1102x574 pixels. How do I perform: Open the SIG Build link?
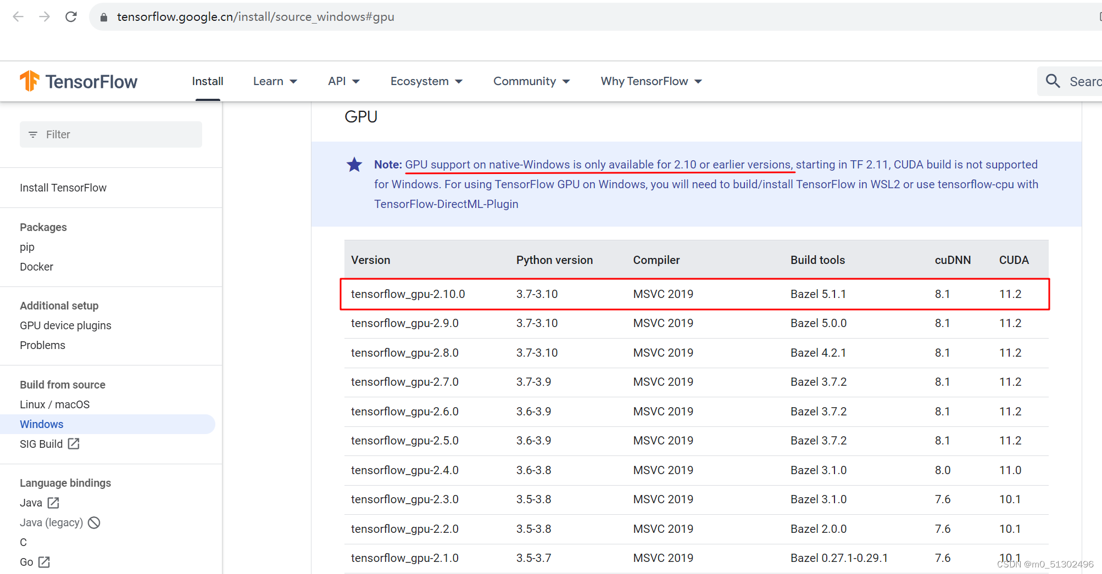(x=41, y=444)
